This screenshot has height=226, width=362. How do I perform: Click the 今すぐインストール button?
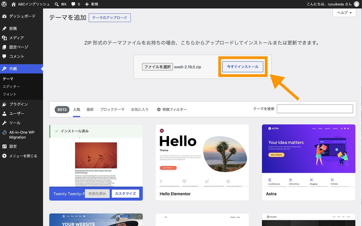pos(243,67)
